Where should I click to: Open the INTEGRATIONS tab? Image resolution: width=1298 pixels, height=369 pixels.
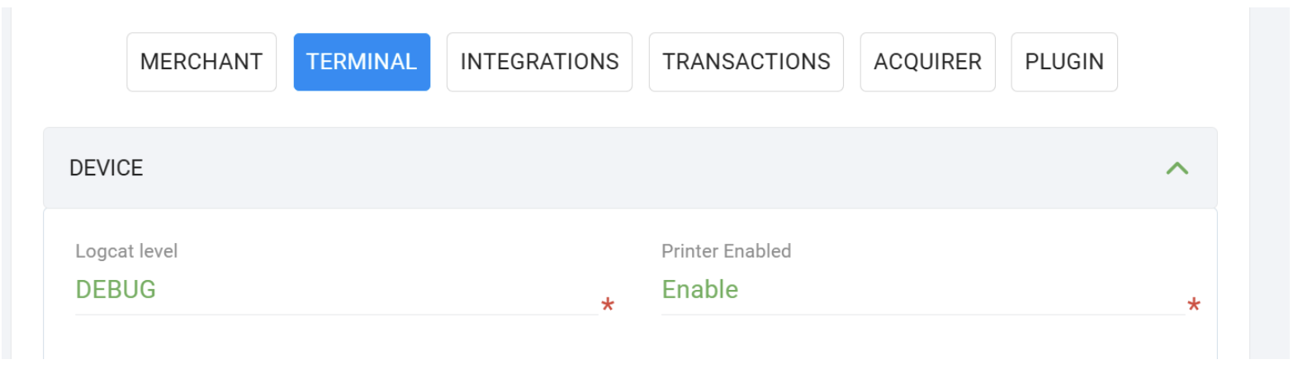coord(539,62)
